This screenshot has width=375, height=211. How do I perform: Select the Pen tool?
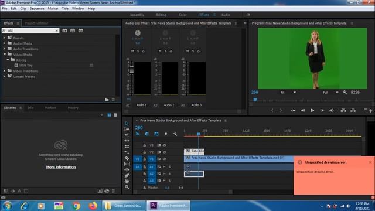(x=127, y=176)
